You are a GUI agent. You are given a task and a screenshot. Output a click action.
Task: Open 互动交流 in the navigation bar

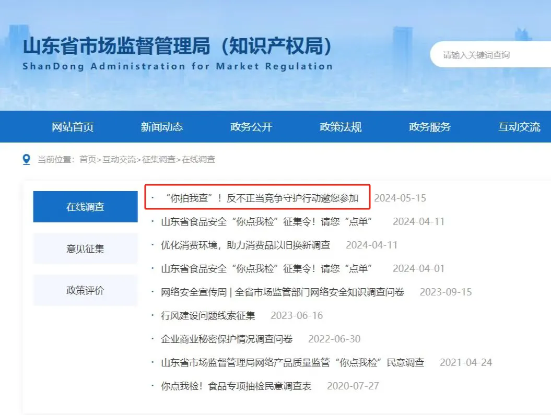tap(519, 127)
